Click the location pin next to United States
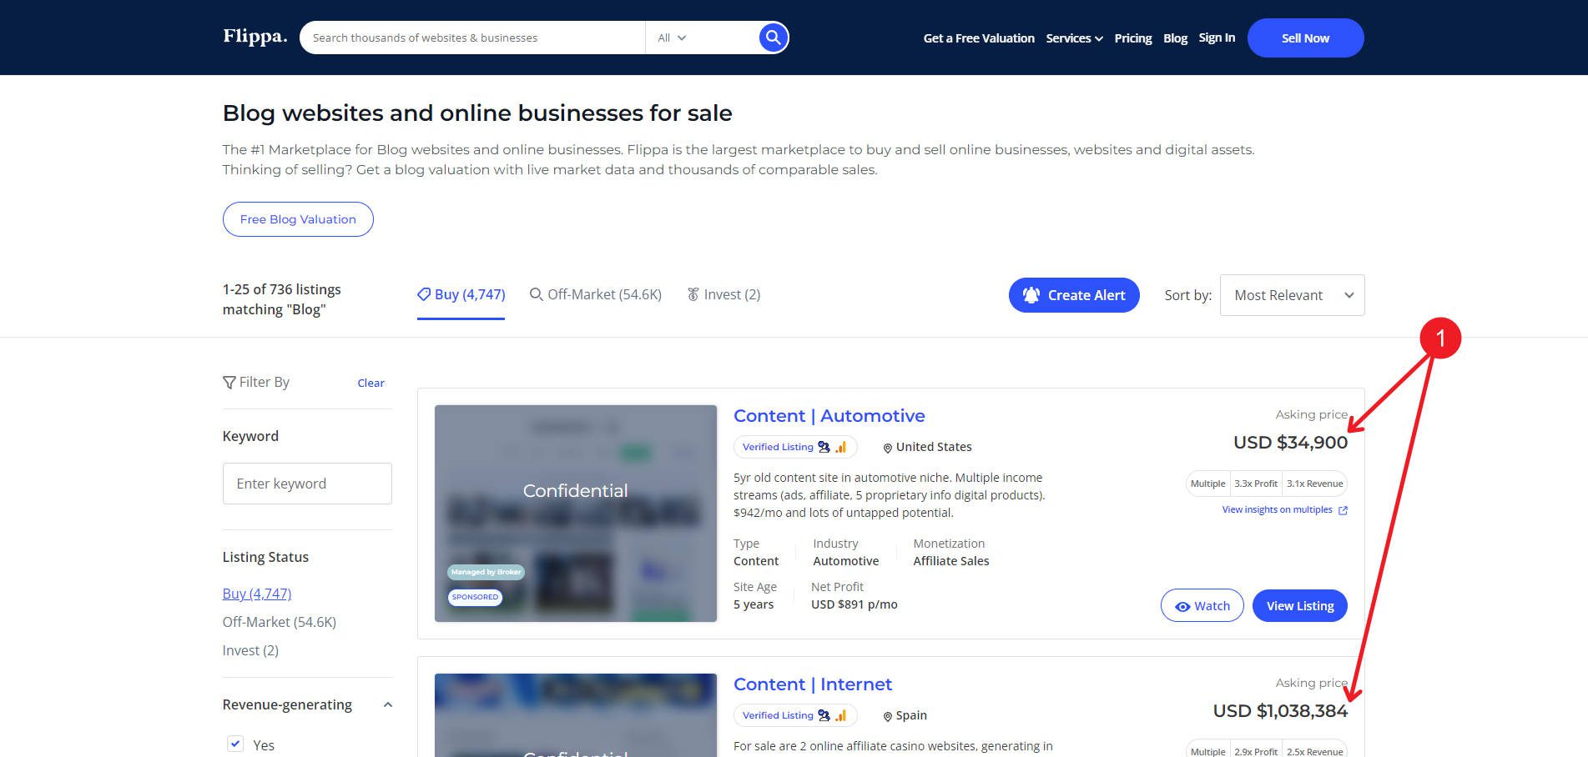This screenshot has height=757, width=1588. click(x=887, y=447)
